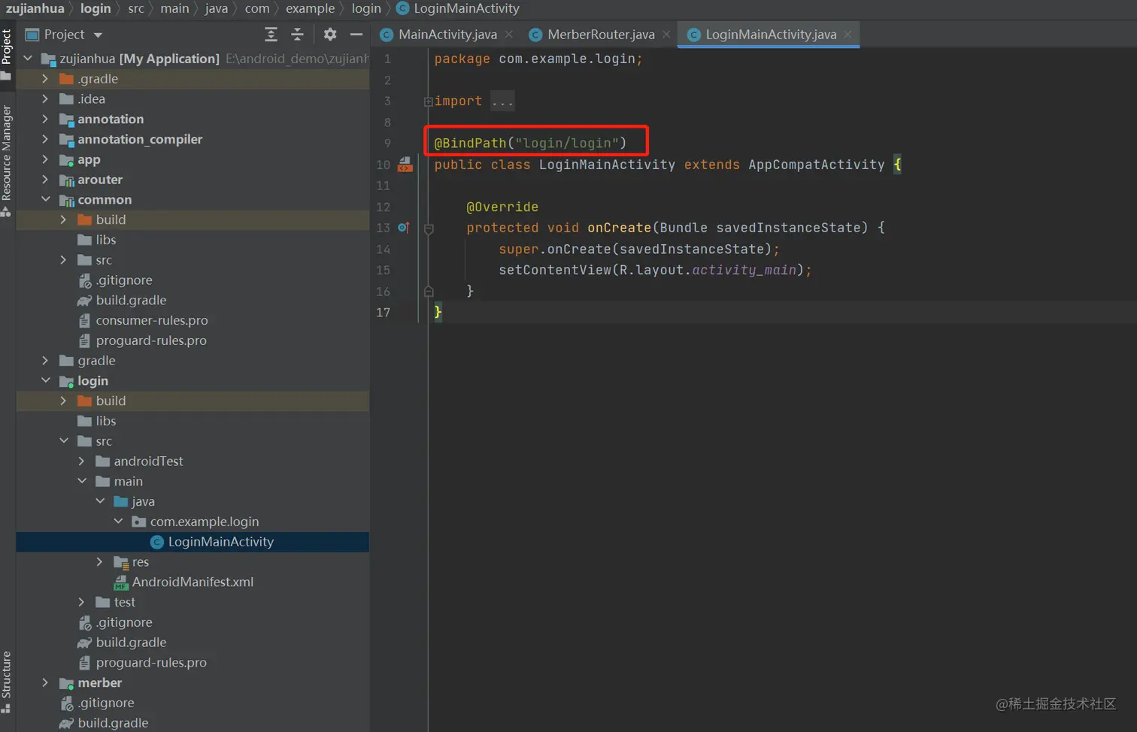Open Project panel settings gear
This screenshot has width=1137, height=732.
click(330, 35)
